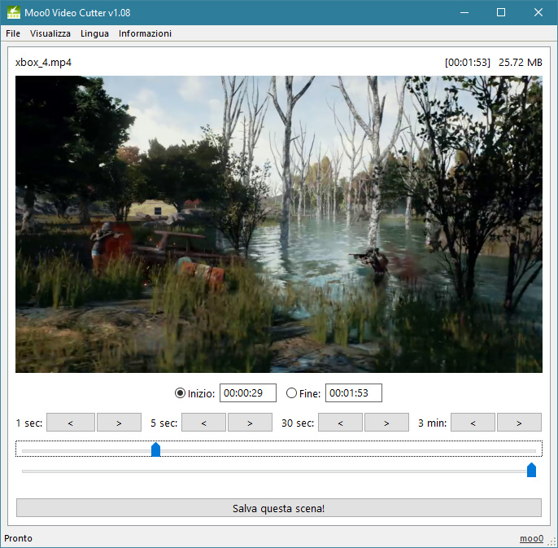Step forward 1 second
This screenshot has width=558, height=548.
point(119,423)
